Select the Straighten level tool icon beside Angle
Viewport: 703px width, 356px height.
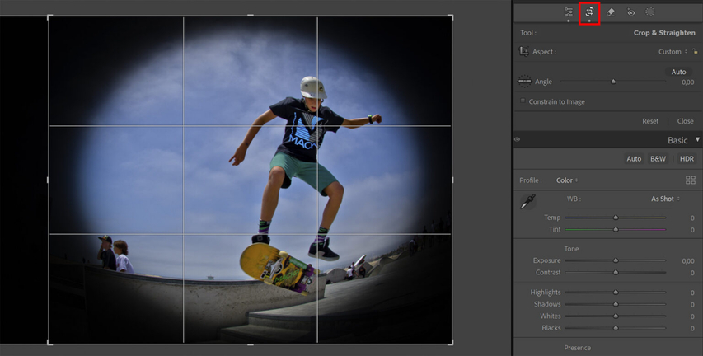coord(524,82)
